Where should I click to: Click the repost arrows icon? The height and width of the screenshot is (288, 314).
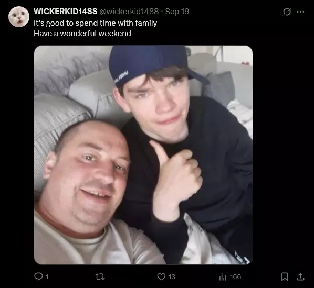[x=100, y=277]
